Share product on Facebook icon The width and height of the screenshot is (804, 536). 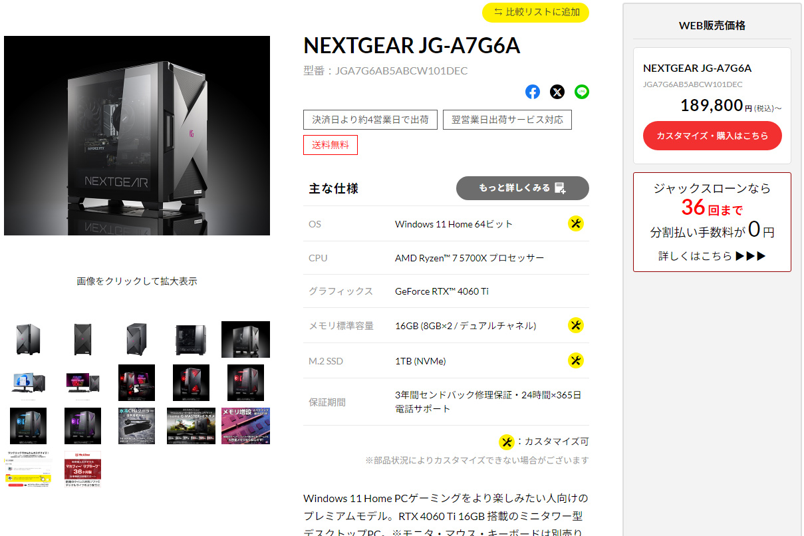pyautogui.click(x=533, y=92)
